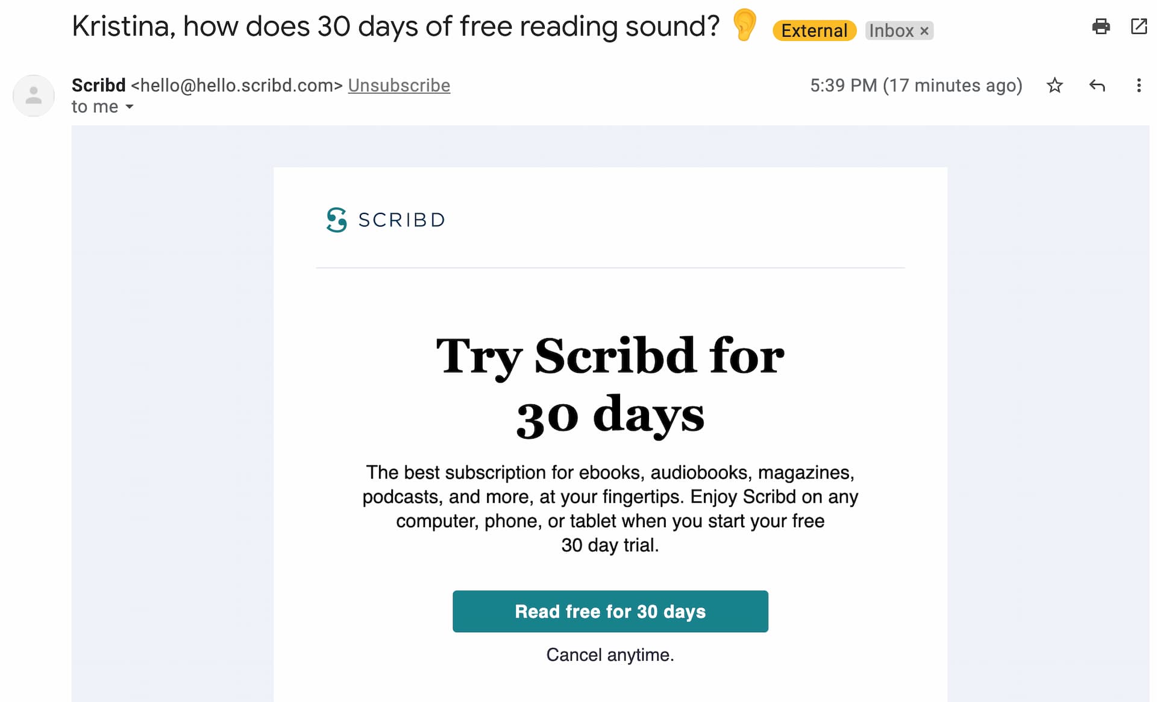Image resolution: width=1157 pixels, height=702 pixels.
Task: Reply to the Scribd email
Action: tap(1097, 86)
